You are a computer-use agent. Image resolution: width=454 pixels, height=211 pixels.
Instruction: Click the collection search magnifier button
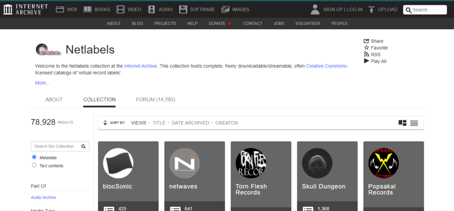tap(83, 146)
